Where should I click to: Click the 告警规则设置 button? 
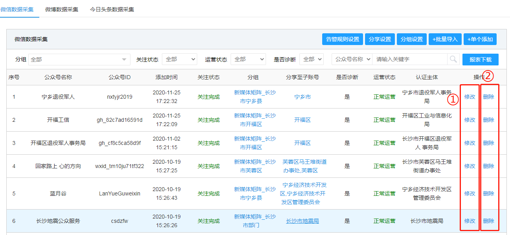[342, 39]
